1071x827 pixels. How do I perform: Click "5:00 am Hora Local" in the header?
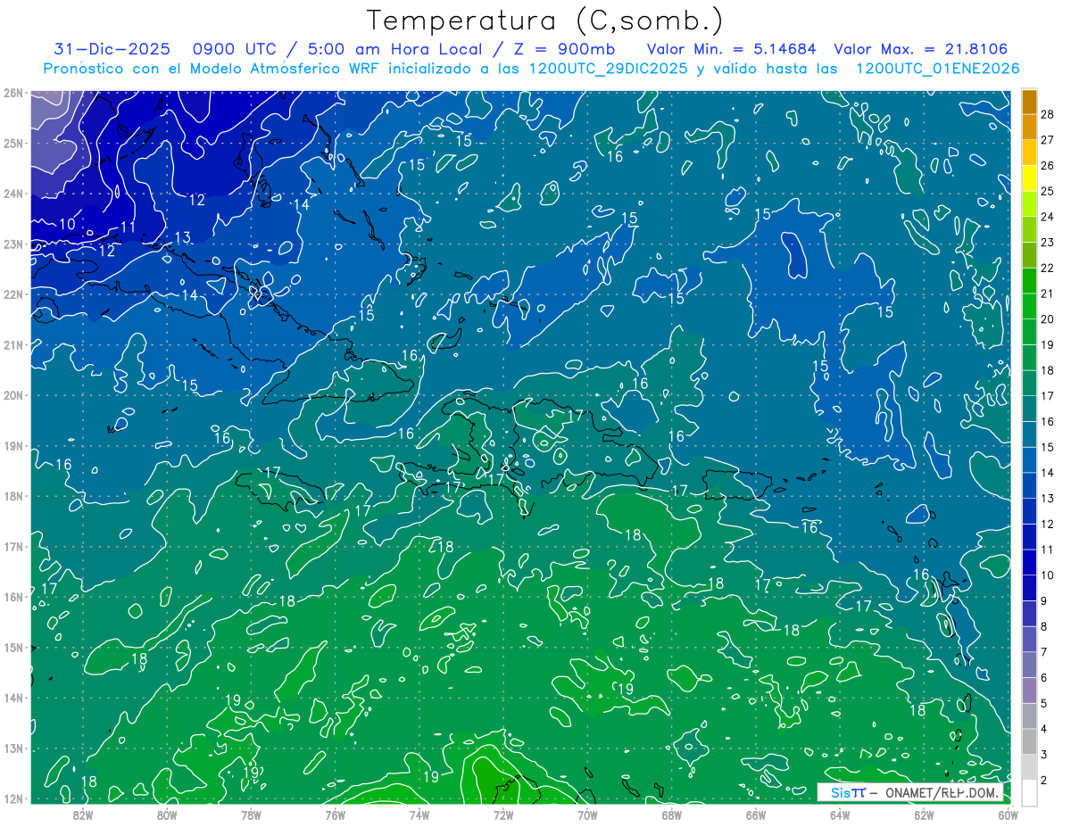397,49
